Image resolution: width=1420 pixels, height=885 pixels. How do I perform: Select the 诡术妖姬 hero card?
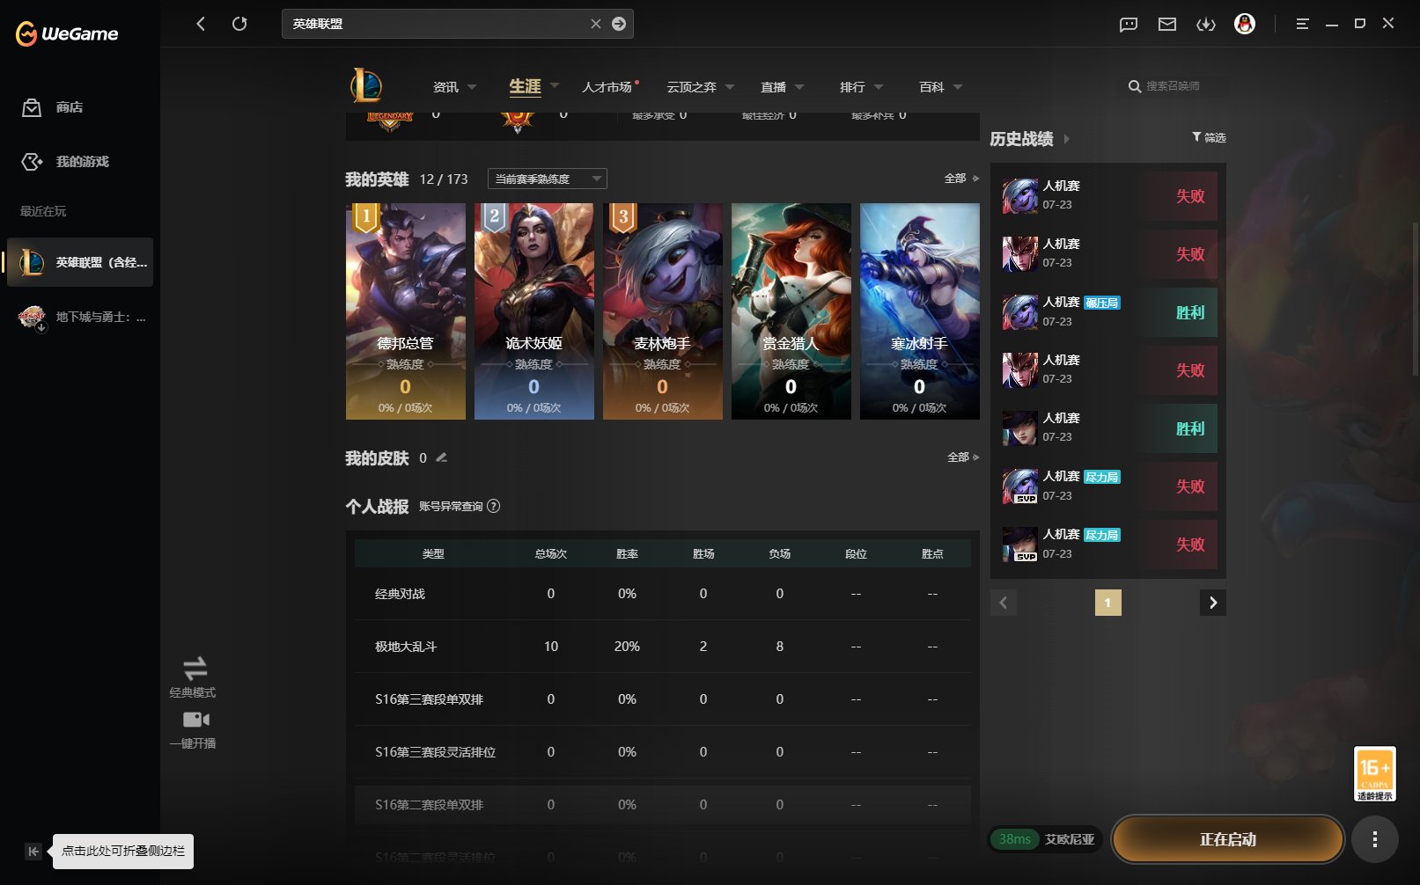tap(534, 311)
